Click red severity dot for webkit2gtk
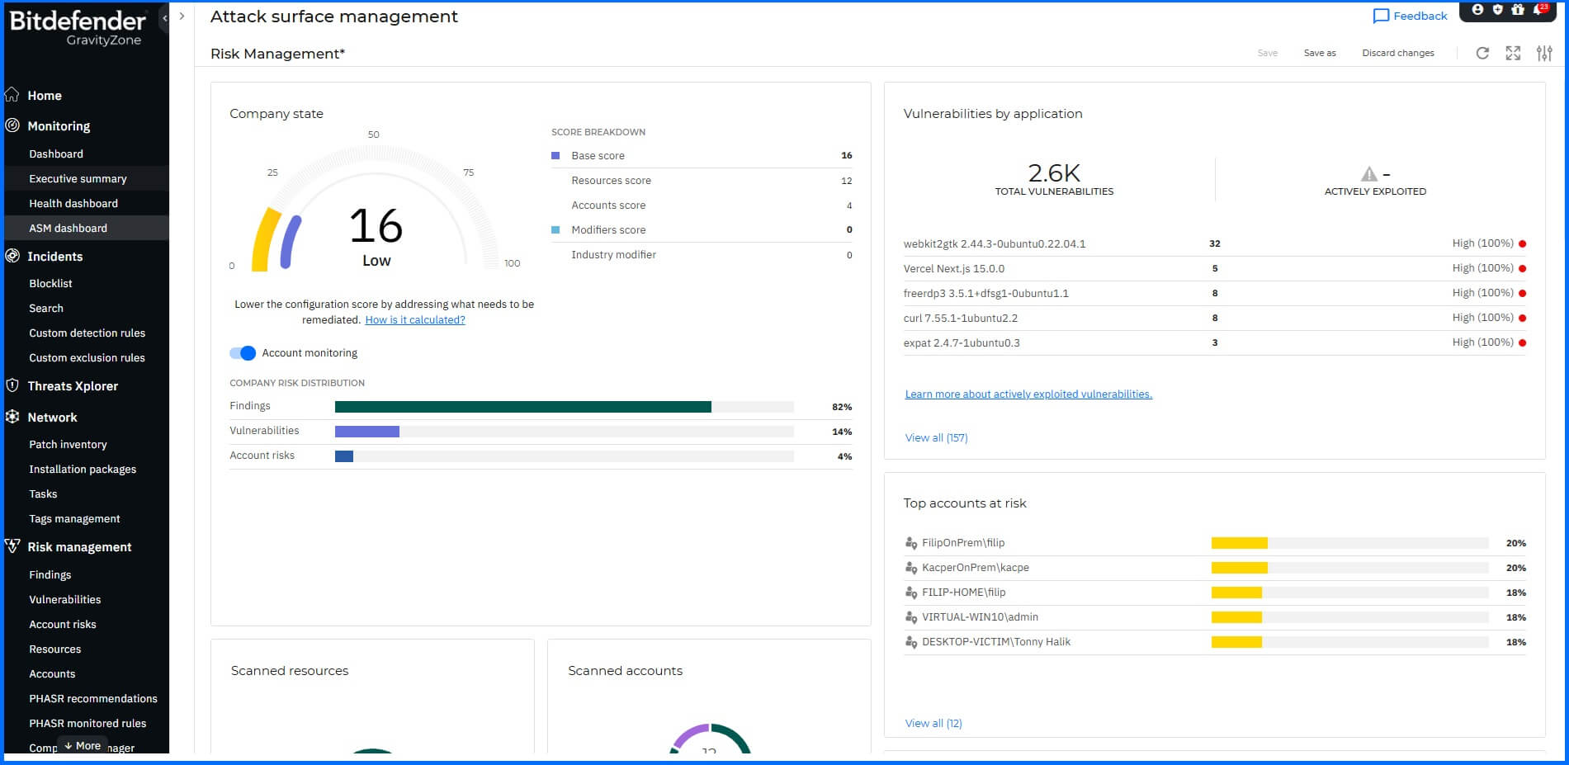The height and width of the screenshot is (765, 1569). coord(1522,244)
